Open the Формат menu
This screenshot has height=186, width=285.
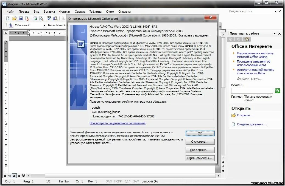[65, 12]
